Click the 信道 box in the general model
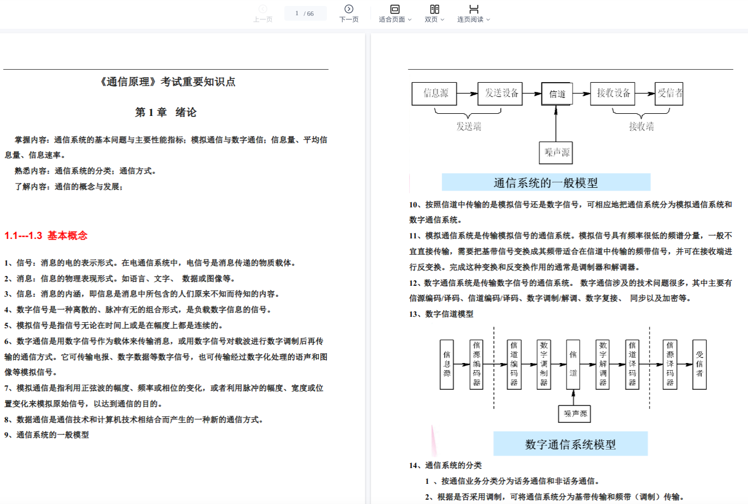The width and height of the screenshot is (748, 504). [557, 94]
